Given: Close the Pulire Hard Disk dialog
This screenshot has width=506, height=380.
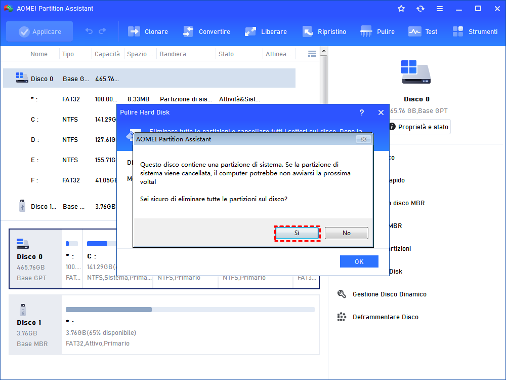Looking at the screenshot, I should (381, 112).
